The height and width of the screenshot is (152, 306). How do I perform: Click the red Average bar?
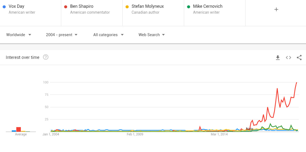pos(18,129)
